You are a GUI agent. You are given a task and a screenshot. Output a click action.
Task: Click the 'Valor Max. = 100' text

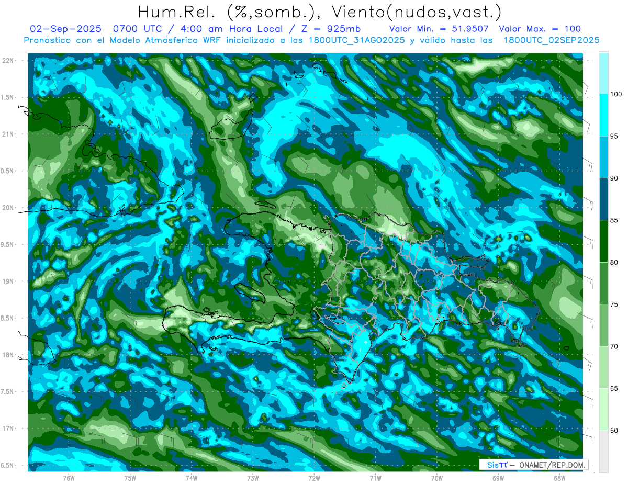pos(540,29)
